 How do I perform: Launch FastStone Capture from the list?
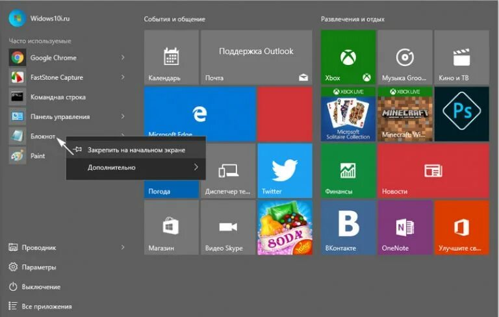(67, 77)
